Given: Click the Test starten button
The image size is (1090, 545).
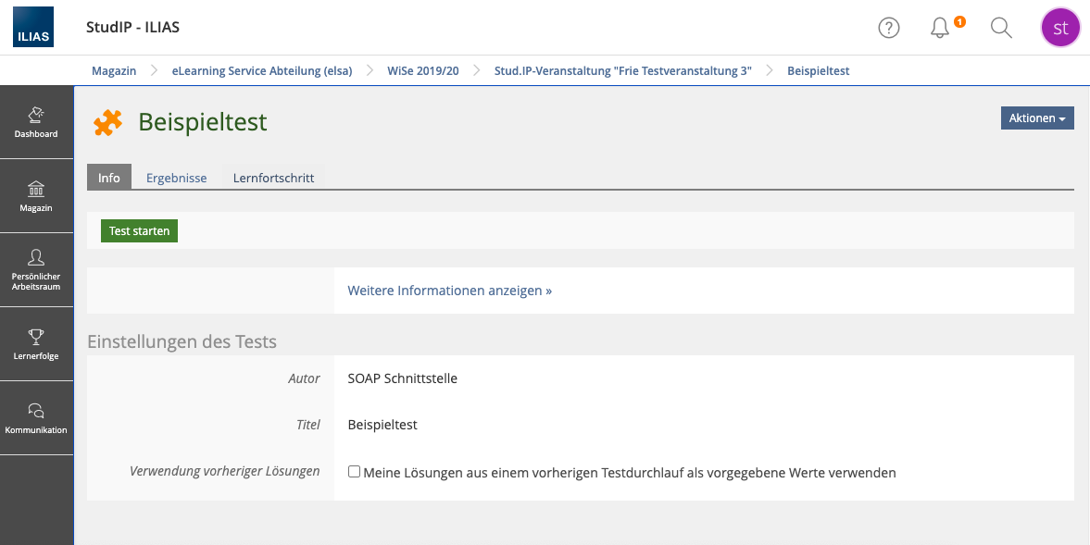Looking at the screenshot, I should pyautogui.click(x=139, y=230).
